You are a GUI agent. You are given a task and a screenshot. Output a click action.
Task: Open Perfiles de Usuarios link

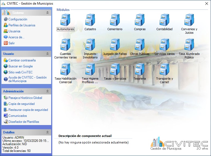click(x=22, y=25)
